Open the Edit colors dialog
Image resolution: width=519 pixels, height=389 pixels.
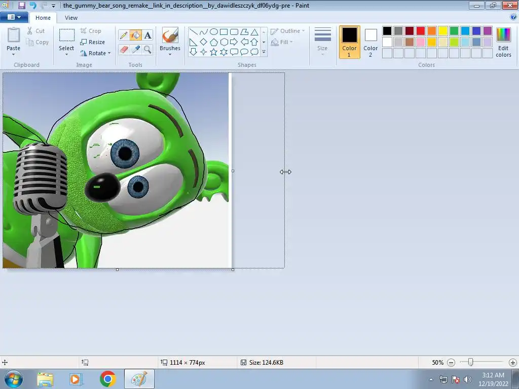[x=503, y=43]
